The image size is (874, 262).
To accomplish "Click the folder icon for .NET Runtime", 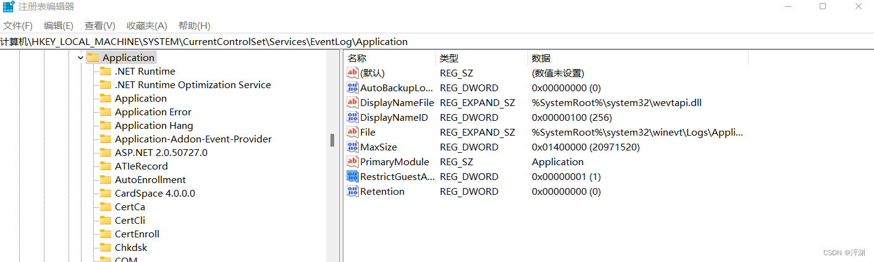I will click(106, 72).
